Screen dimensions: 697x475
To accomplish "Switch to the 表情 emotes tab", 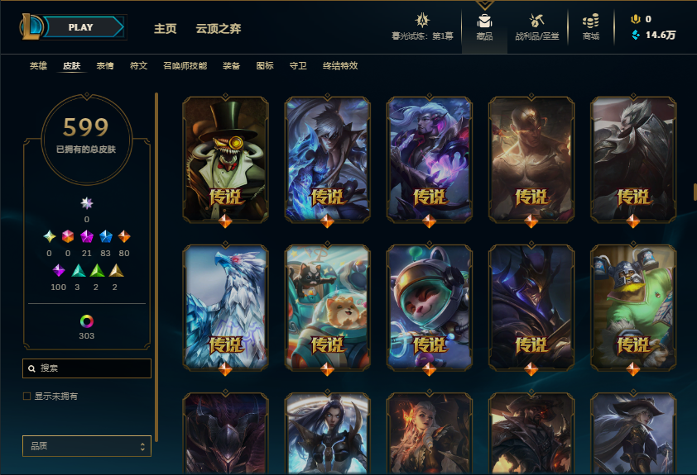I will pyautogui.click(x=105, y=65).
